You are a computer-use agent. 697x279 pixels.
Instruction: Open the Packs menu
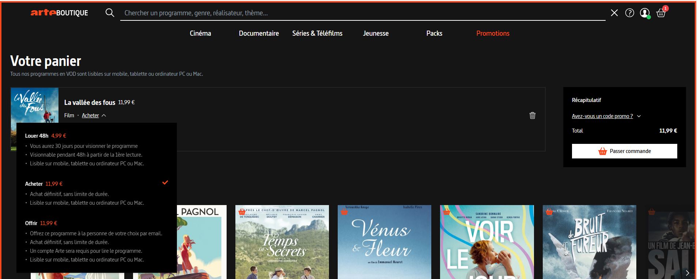434,33
